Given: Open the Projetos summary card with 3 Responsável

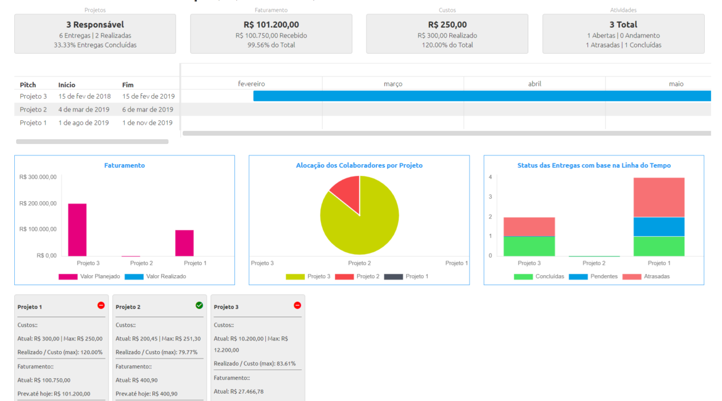Looking at the screenshot, I should (95, 33).
